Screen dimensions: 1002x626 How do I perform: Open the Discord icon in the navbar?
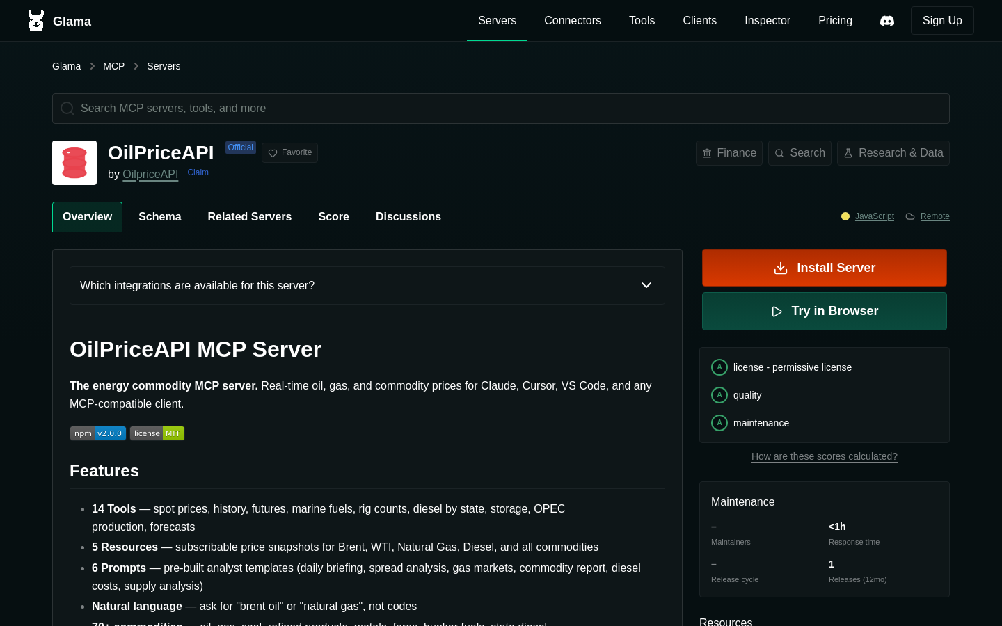coord(887,21)
